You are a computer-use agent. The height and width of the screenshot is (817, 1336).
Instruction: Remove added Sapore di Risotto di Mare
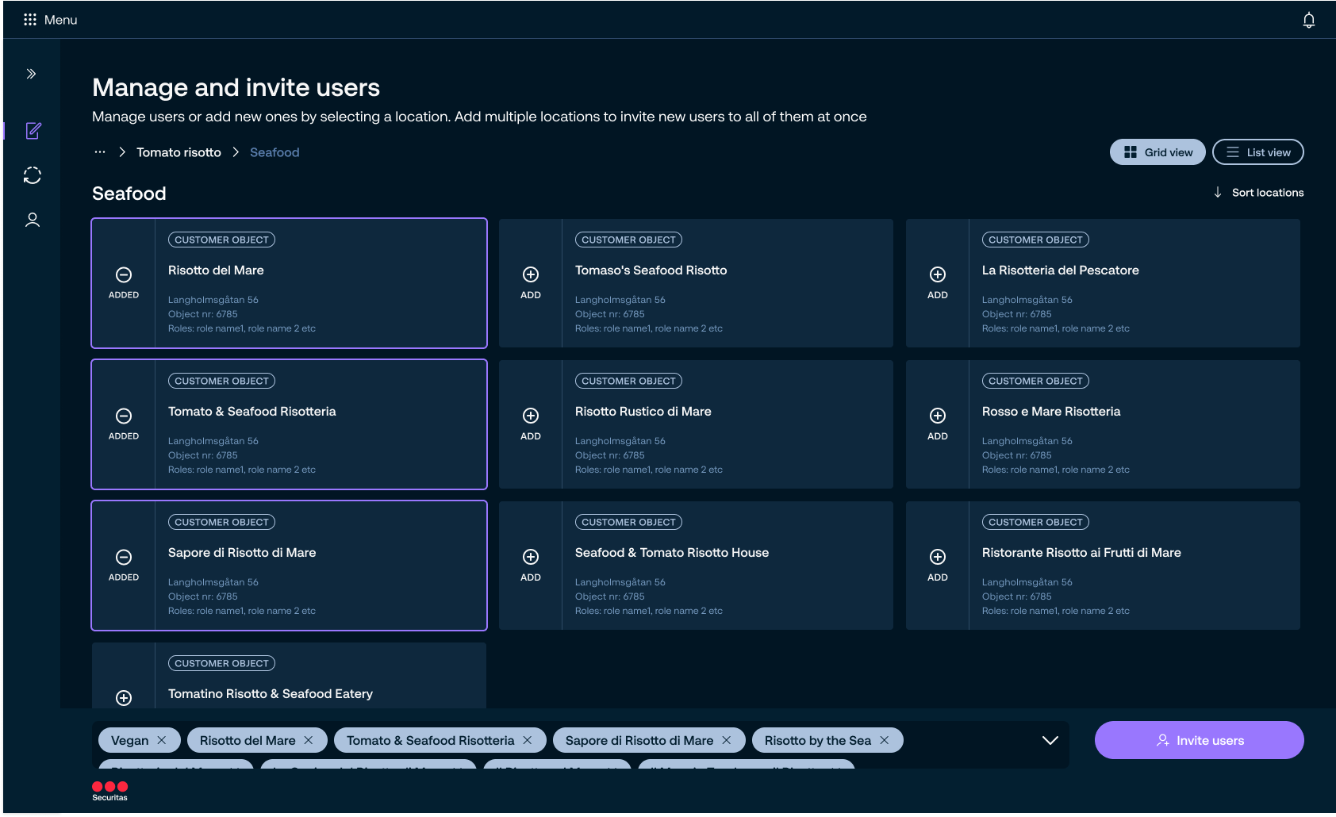124,565
